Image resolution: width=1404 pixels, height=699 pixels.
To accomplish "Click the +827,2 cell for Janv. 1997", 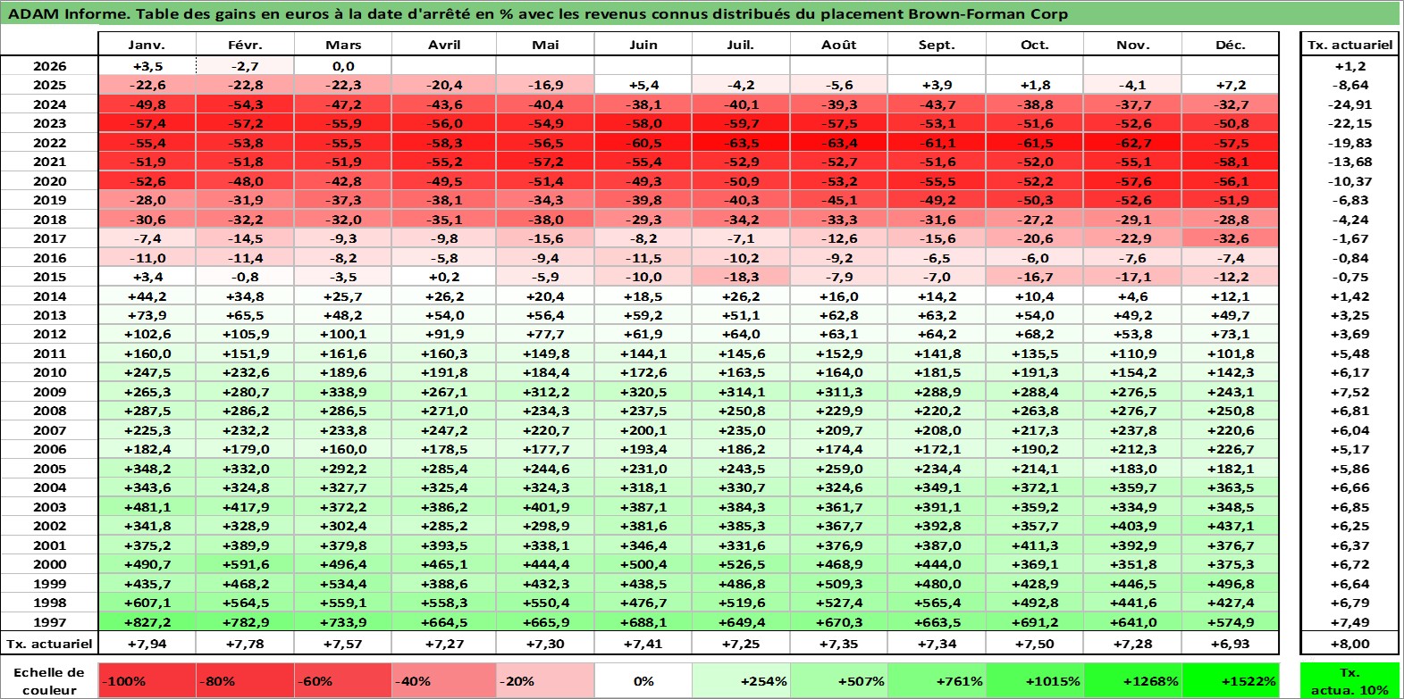I will 147,622.
